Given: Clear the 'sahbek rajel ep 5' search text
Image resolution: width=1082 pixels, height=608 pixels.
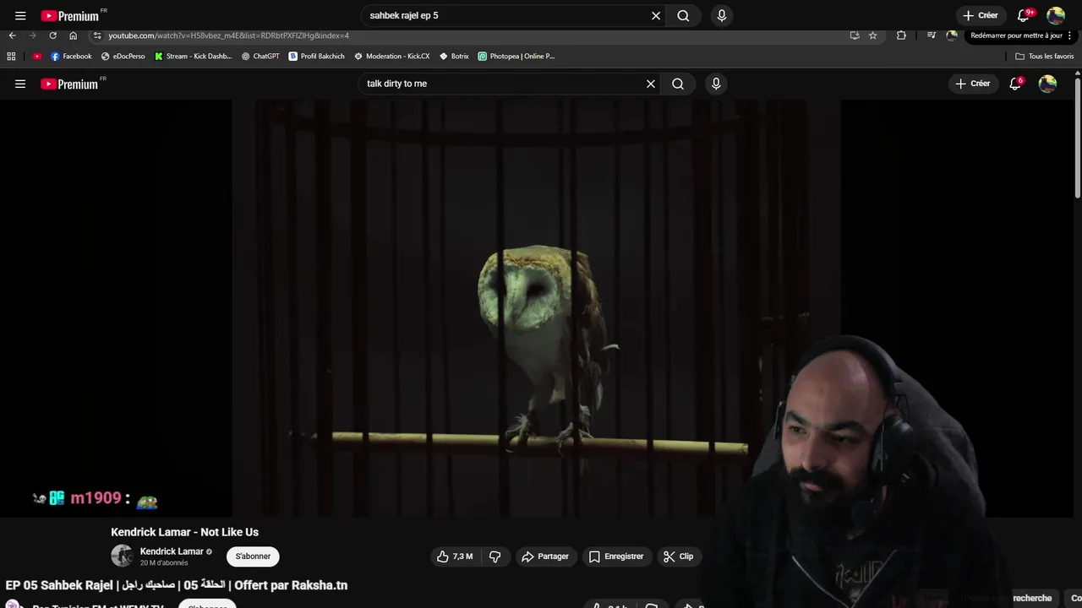Looking at the screenshot, I should (656, 15).
